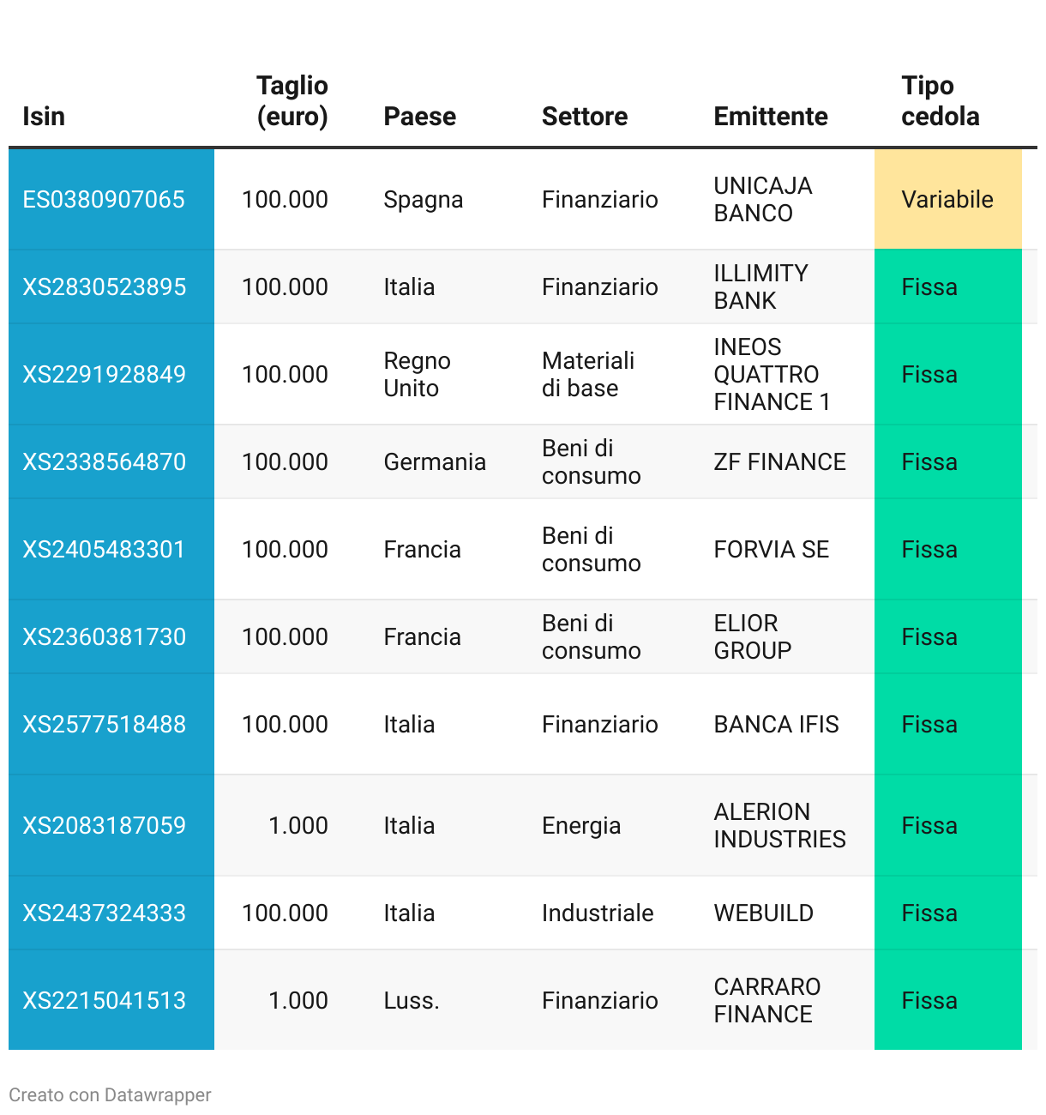Click ISIN XS2830523895 in blue column
Image resolution: width=1046 pixels, height=1115 pixels.
pos(104,286)
